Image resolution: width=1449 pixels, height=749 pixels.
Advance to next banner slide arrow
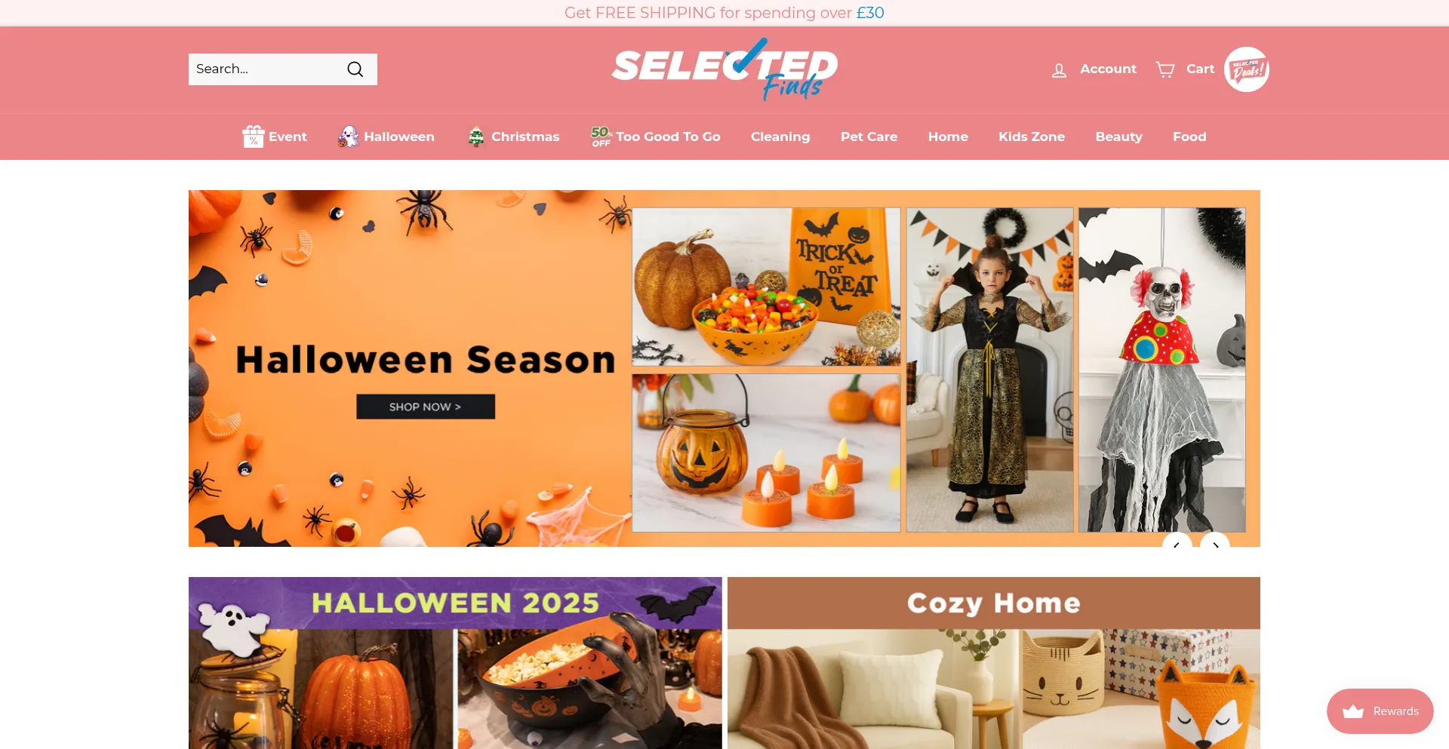1215,540
